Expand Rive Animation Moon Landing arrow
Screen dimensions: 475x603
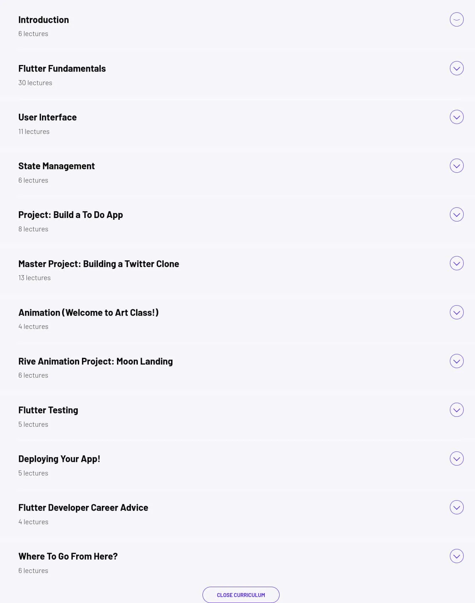(457, 361)
